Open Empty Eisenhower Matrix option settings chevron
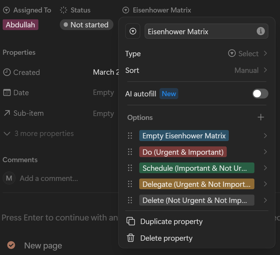280x255 pixels. (265, 136)
